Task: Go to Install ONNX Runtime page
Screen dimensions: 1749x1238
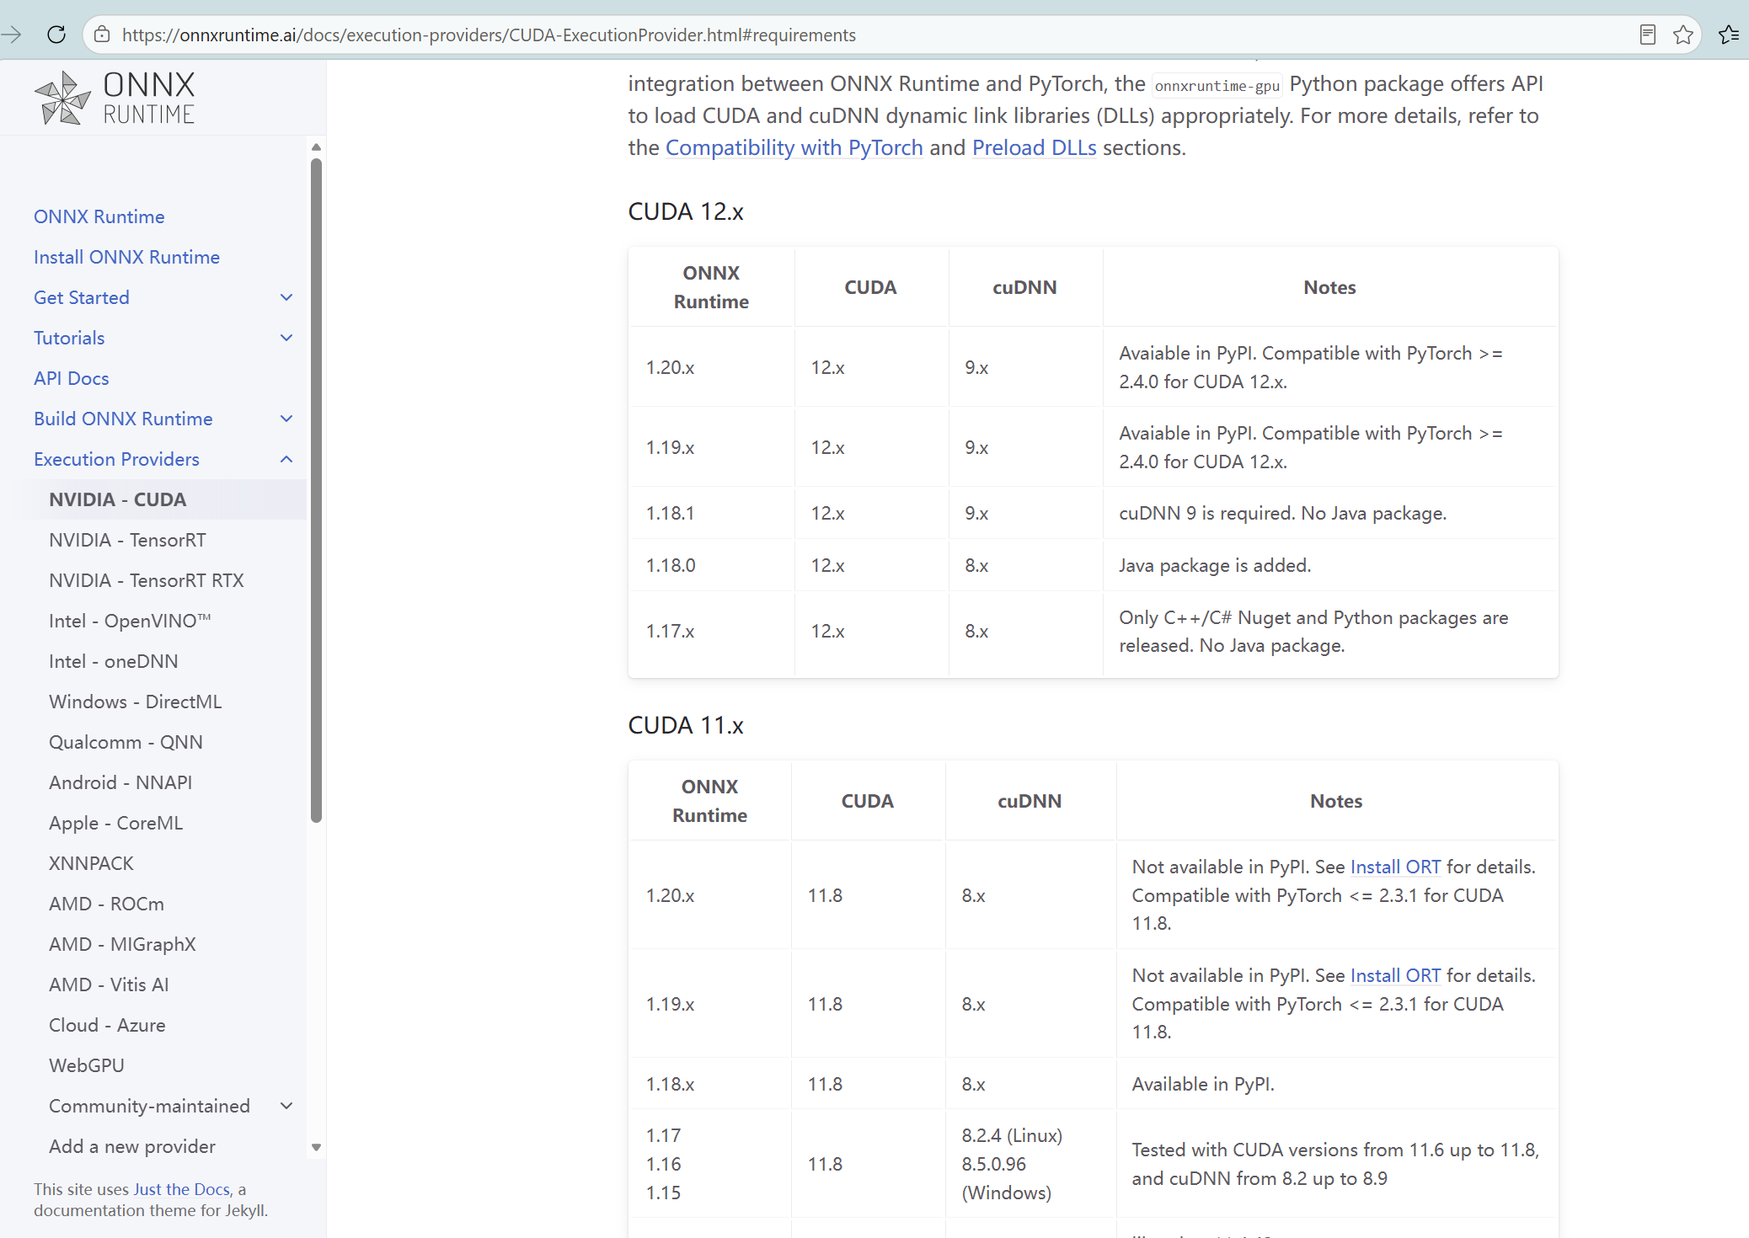Action: point(126,257)
